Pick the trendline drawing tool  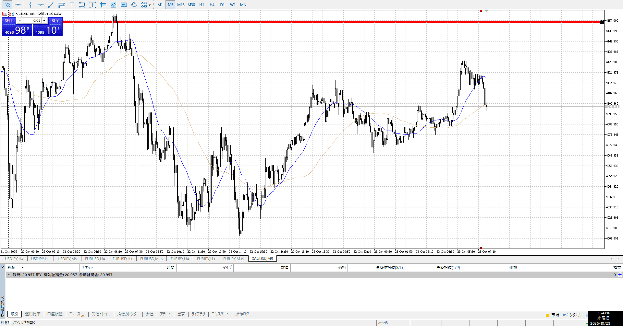[51, 5]
